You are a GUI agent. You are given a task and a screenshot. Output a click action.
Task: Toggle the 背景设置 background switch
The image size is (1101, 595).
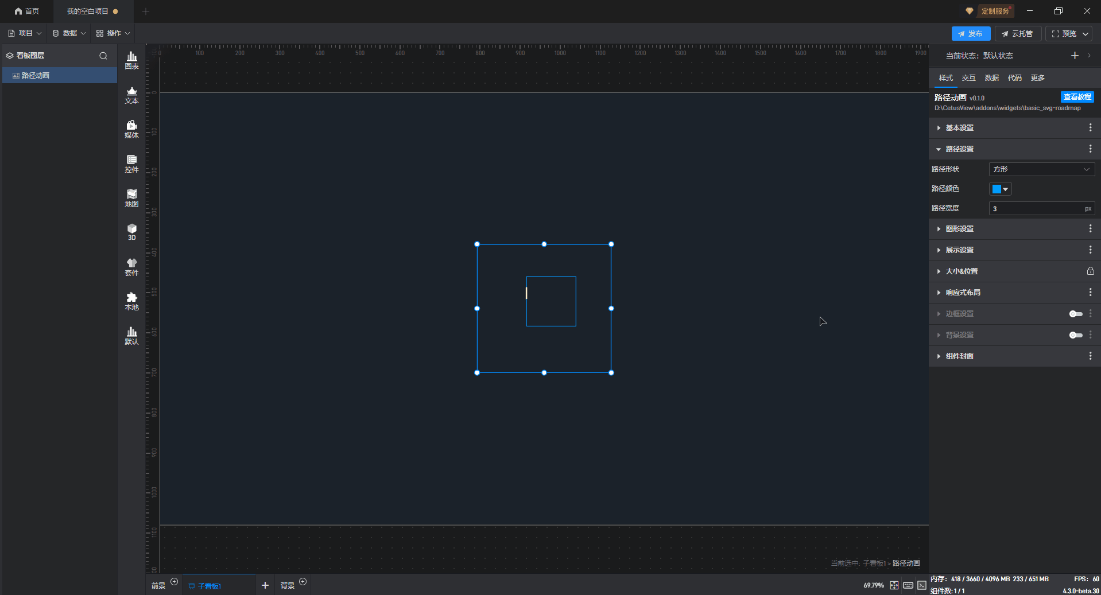tap(1076, 335)
